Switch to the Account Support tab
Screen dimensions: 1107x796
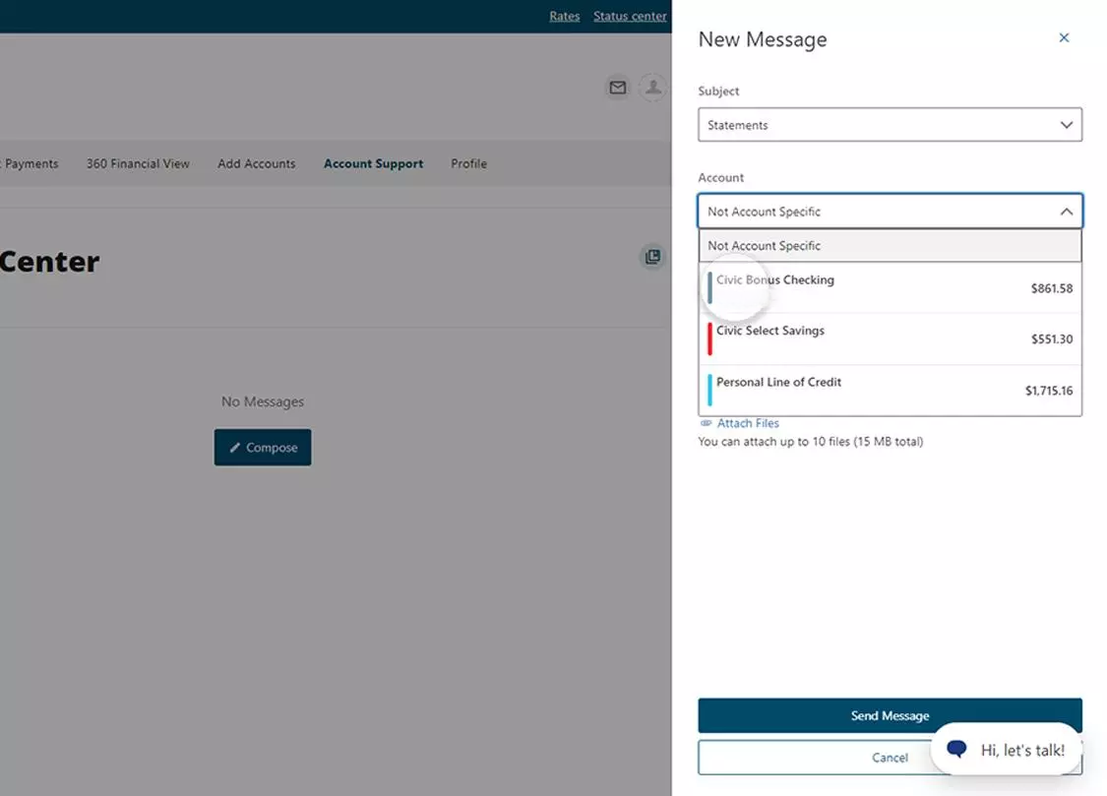tap(373, 163)
